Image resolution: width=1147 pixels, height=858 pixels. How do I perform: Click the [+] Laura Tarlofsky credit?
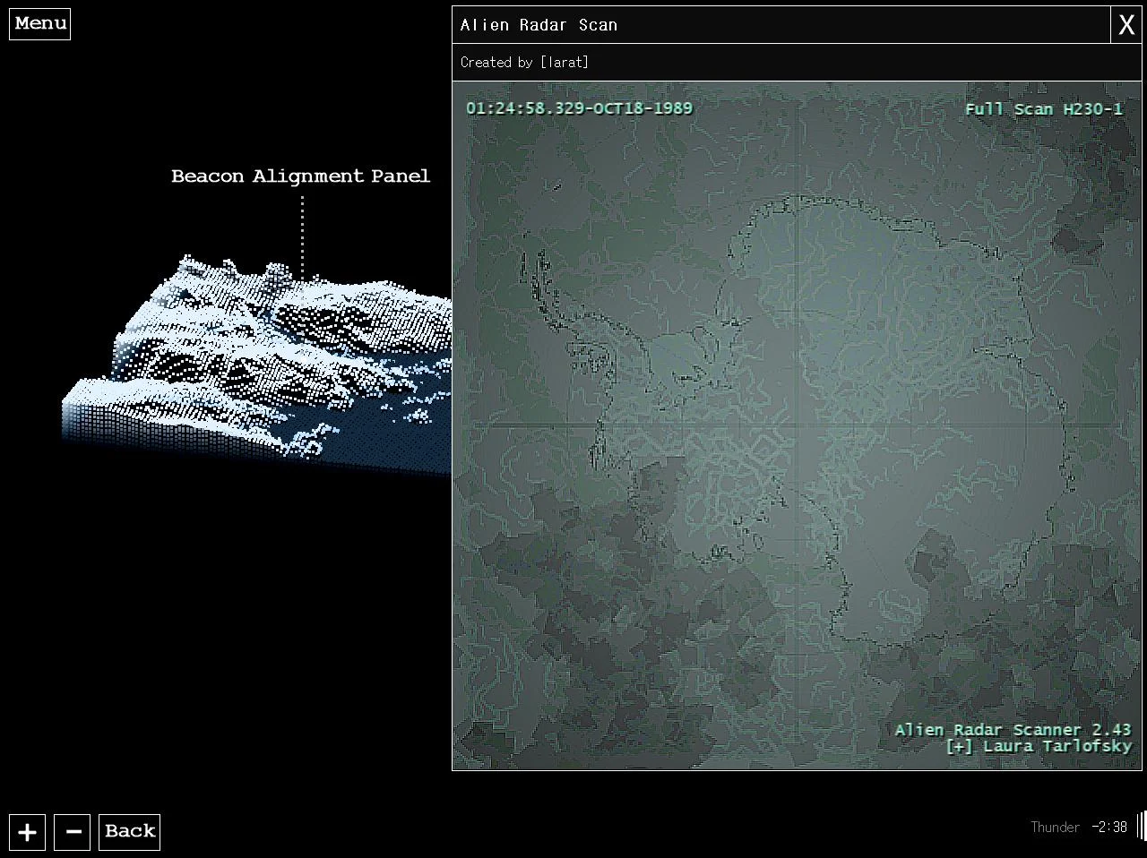tap(1039, 746)
